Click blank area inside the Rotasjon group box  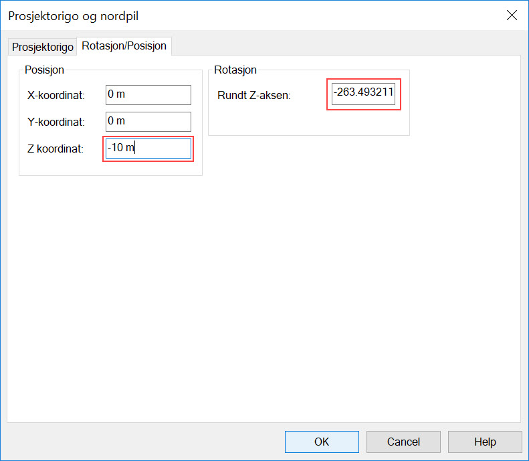coord(308,122)
